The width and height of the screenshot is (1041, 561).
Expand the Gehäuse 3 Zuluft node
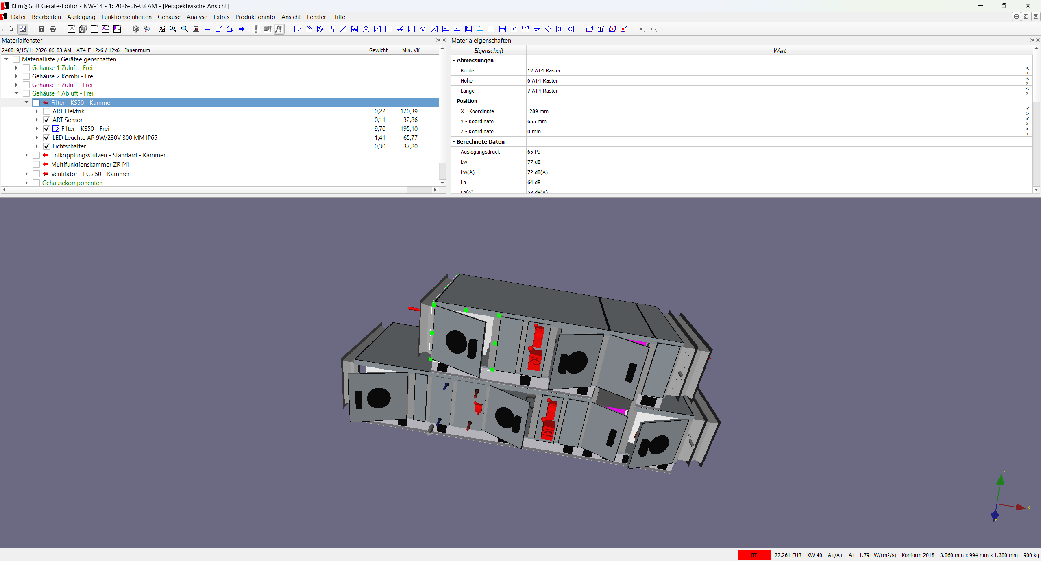[x=16, y=85]
